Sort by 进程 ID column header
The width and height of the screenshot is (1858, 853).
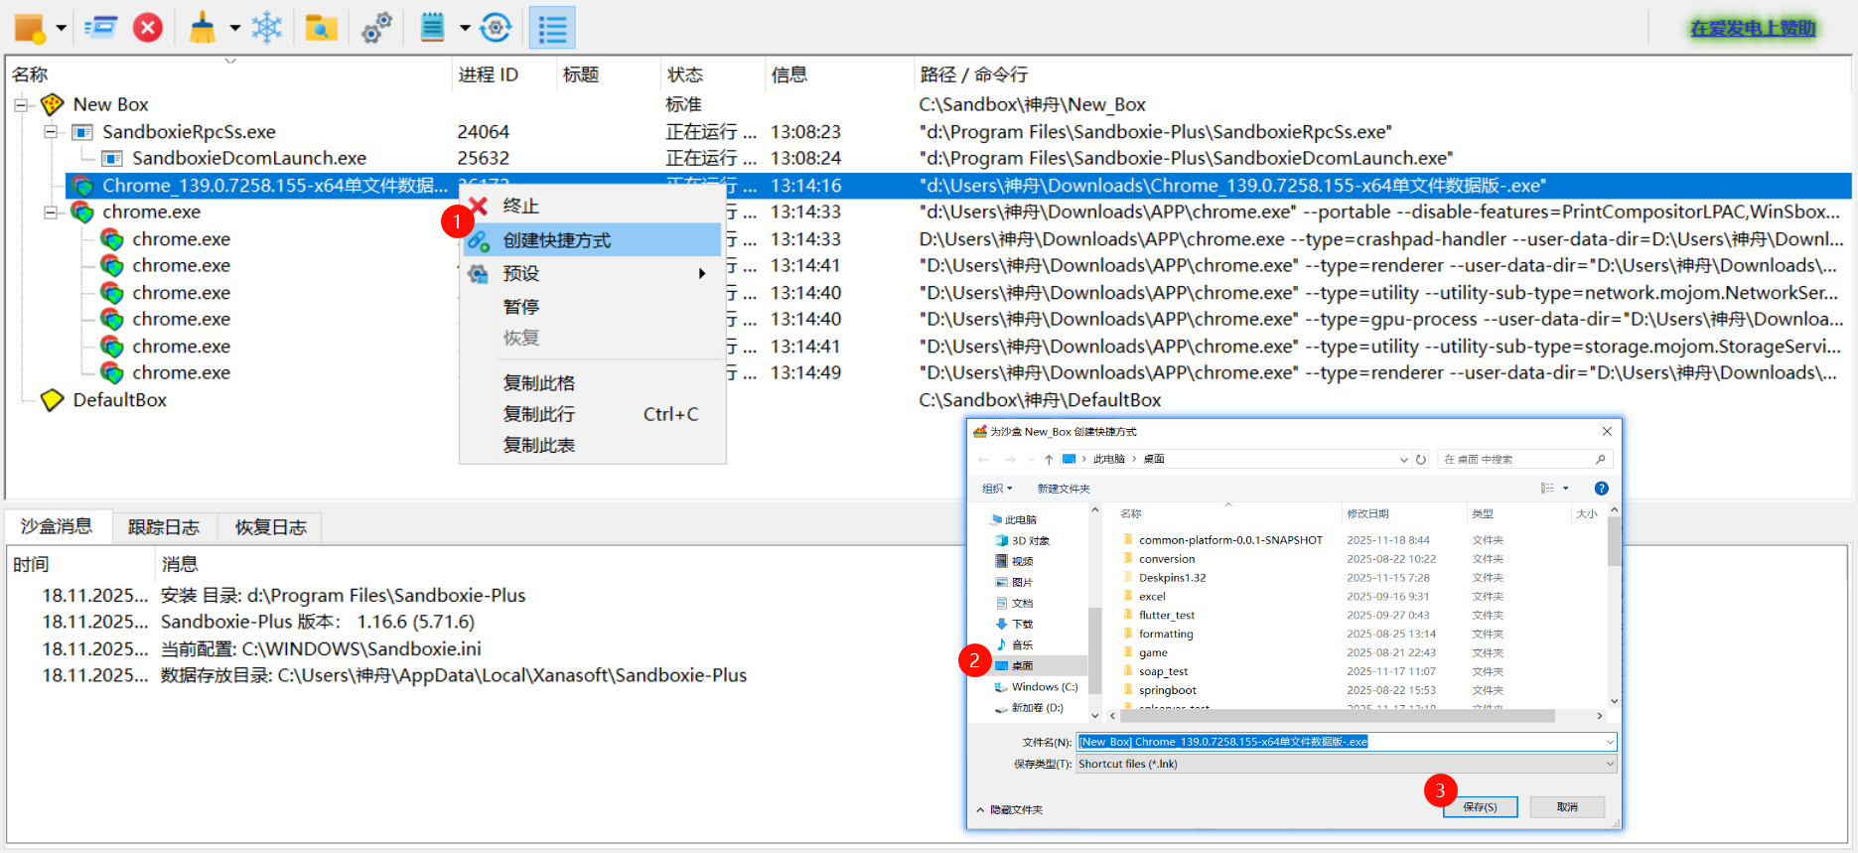point(489,74)
